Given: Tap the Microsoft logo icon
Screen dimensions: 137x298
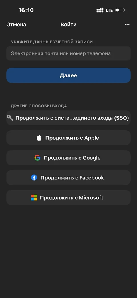Looking at the screenshot, I should pyautogui.click(x=34, y=197).
